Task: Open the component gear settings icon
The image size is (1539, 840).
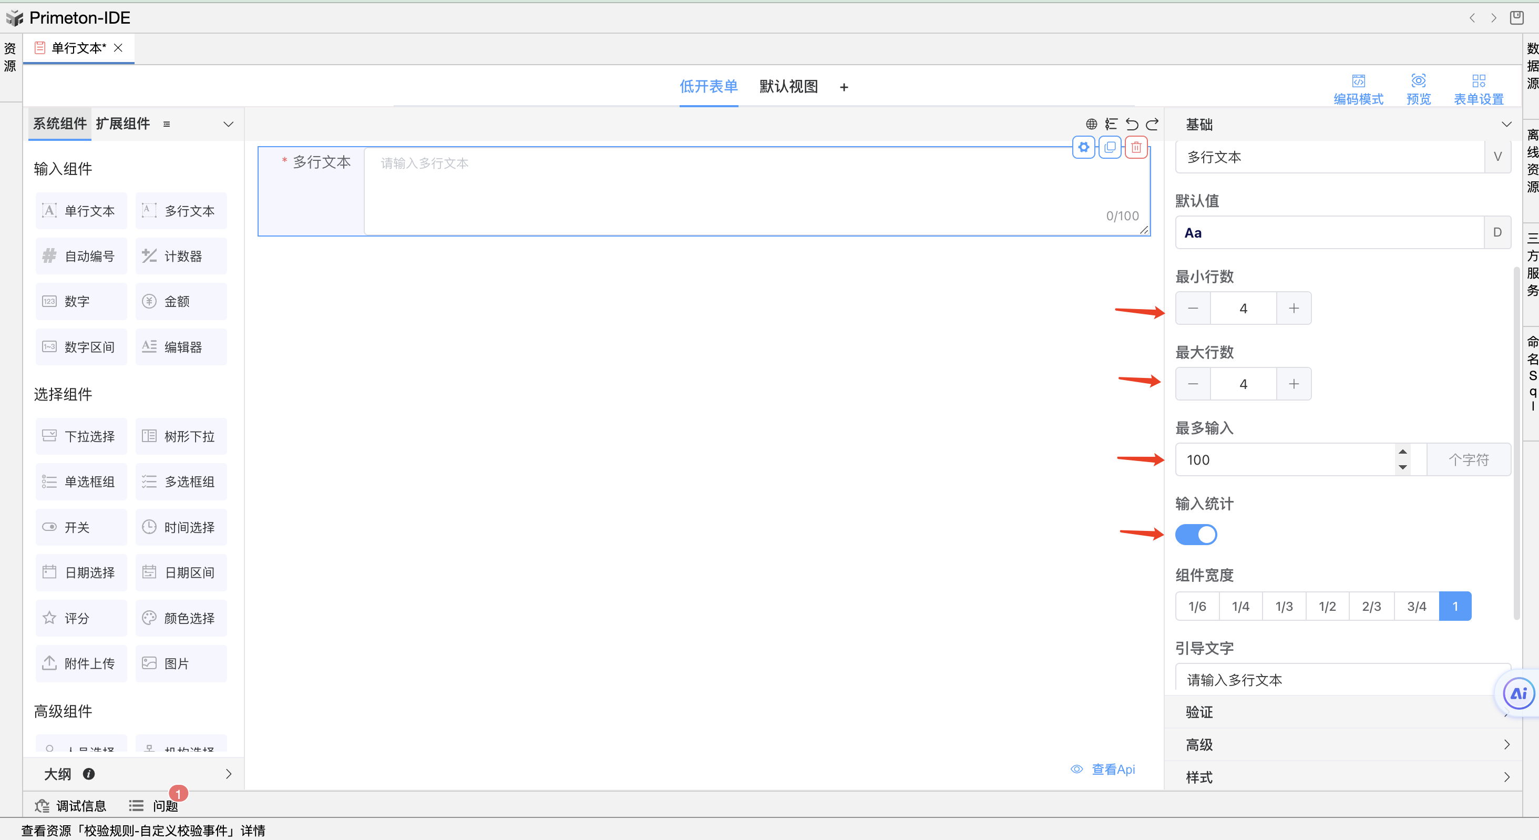Action: coord(1083,147)
